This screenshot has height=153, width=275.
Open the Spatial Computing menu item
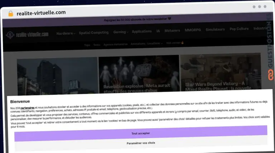coord(93,32)
